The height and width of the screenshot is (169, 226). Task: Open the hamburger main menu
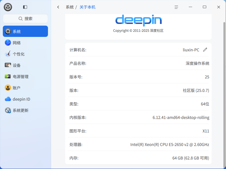tap(176, 7)
